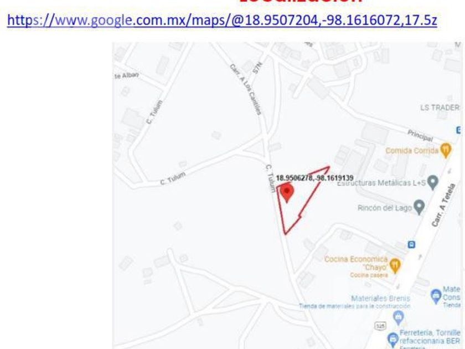This screenshot has width=465, height=349.
Task: Click the Carr. A Tetela road label
Action: pos(443,205)
